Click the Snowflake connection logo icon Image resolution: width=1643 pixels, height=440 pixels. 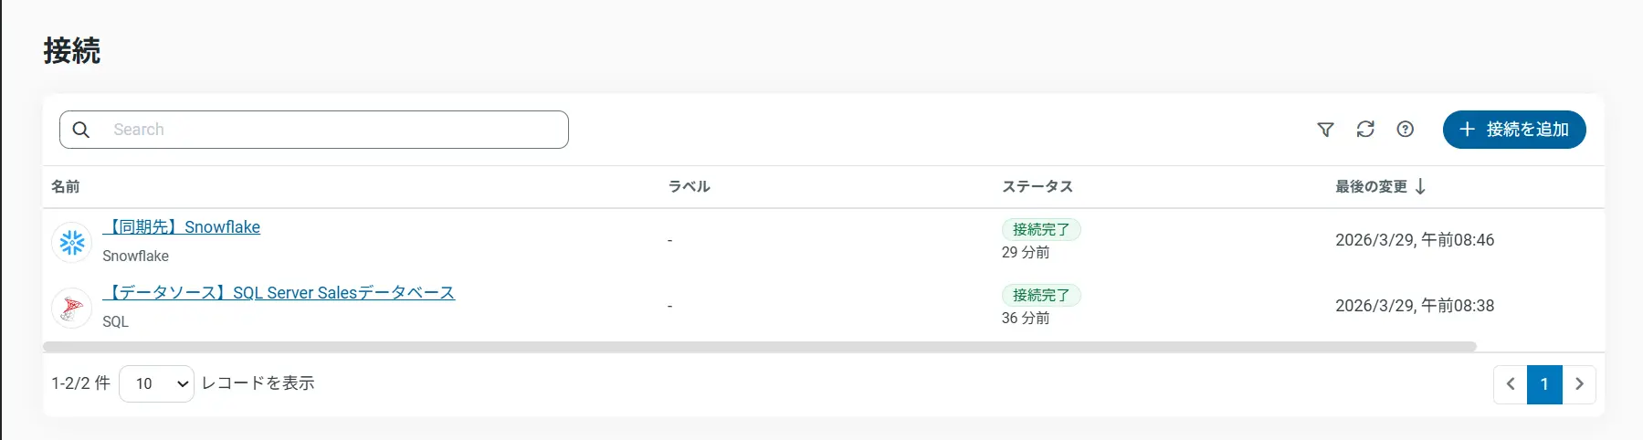click(72, 242)
